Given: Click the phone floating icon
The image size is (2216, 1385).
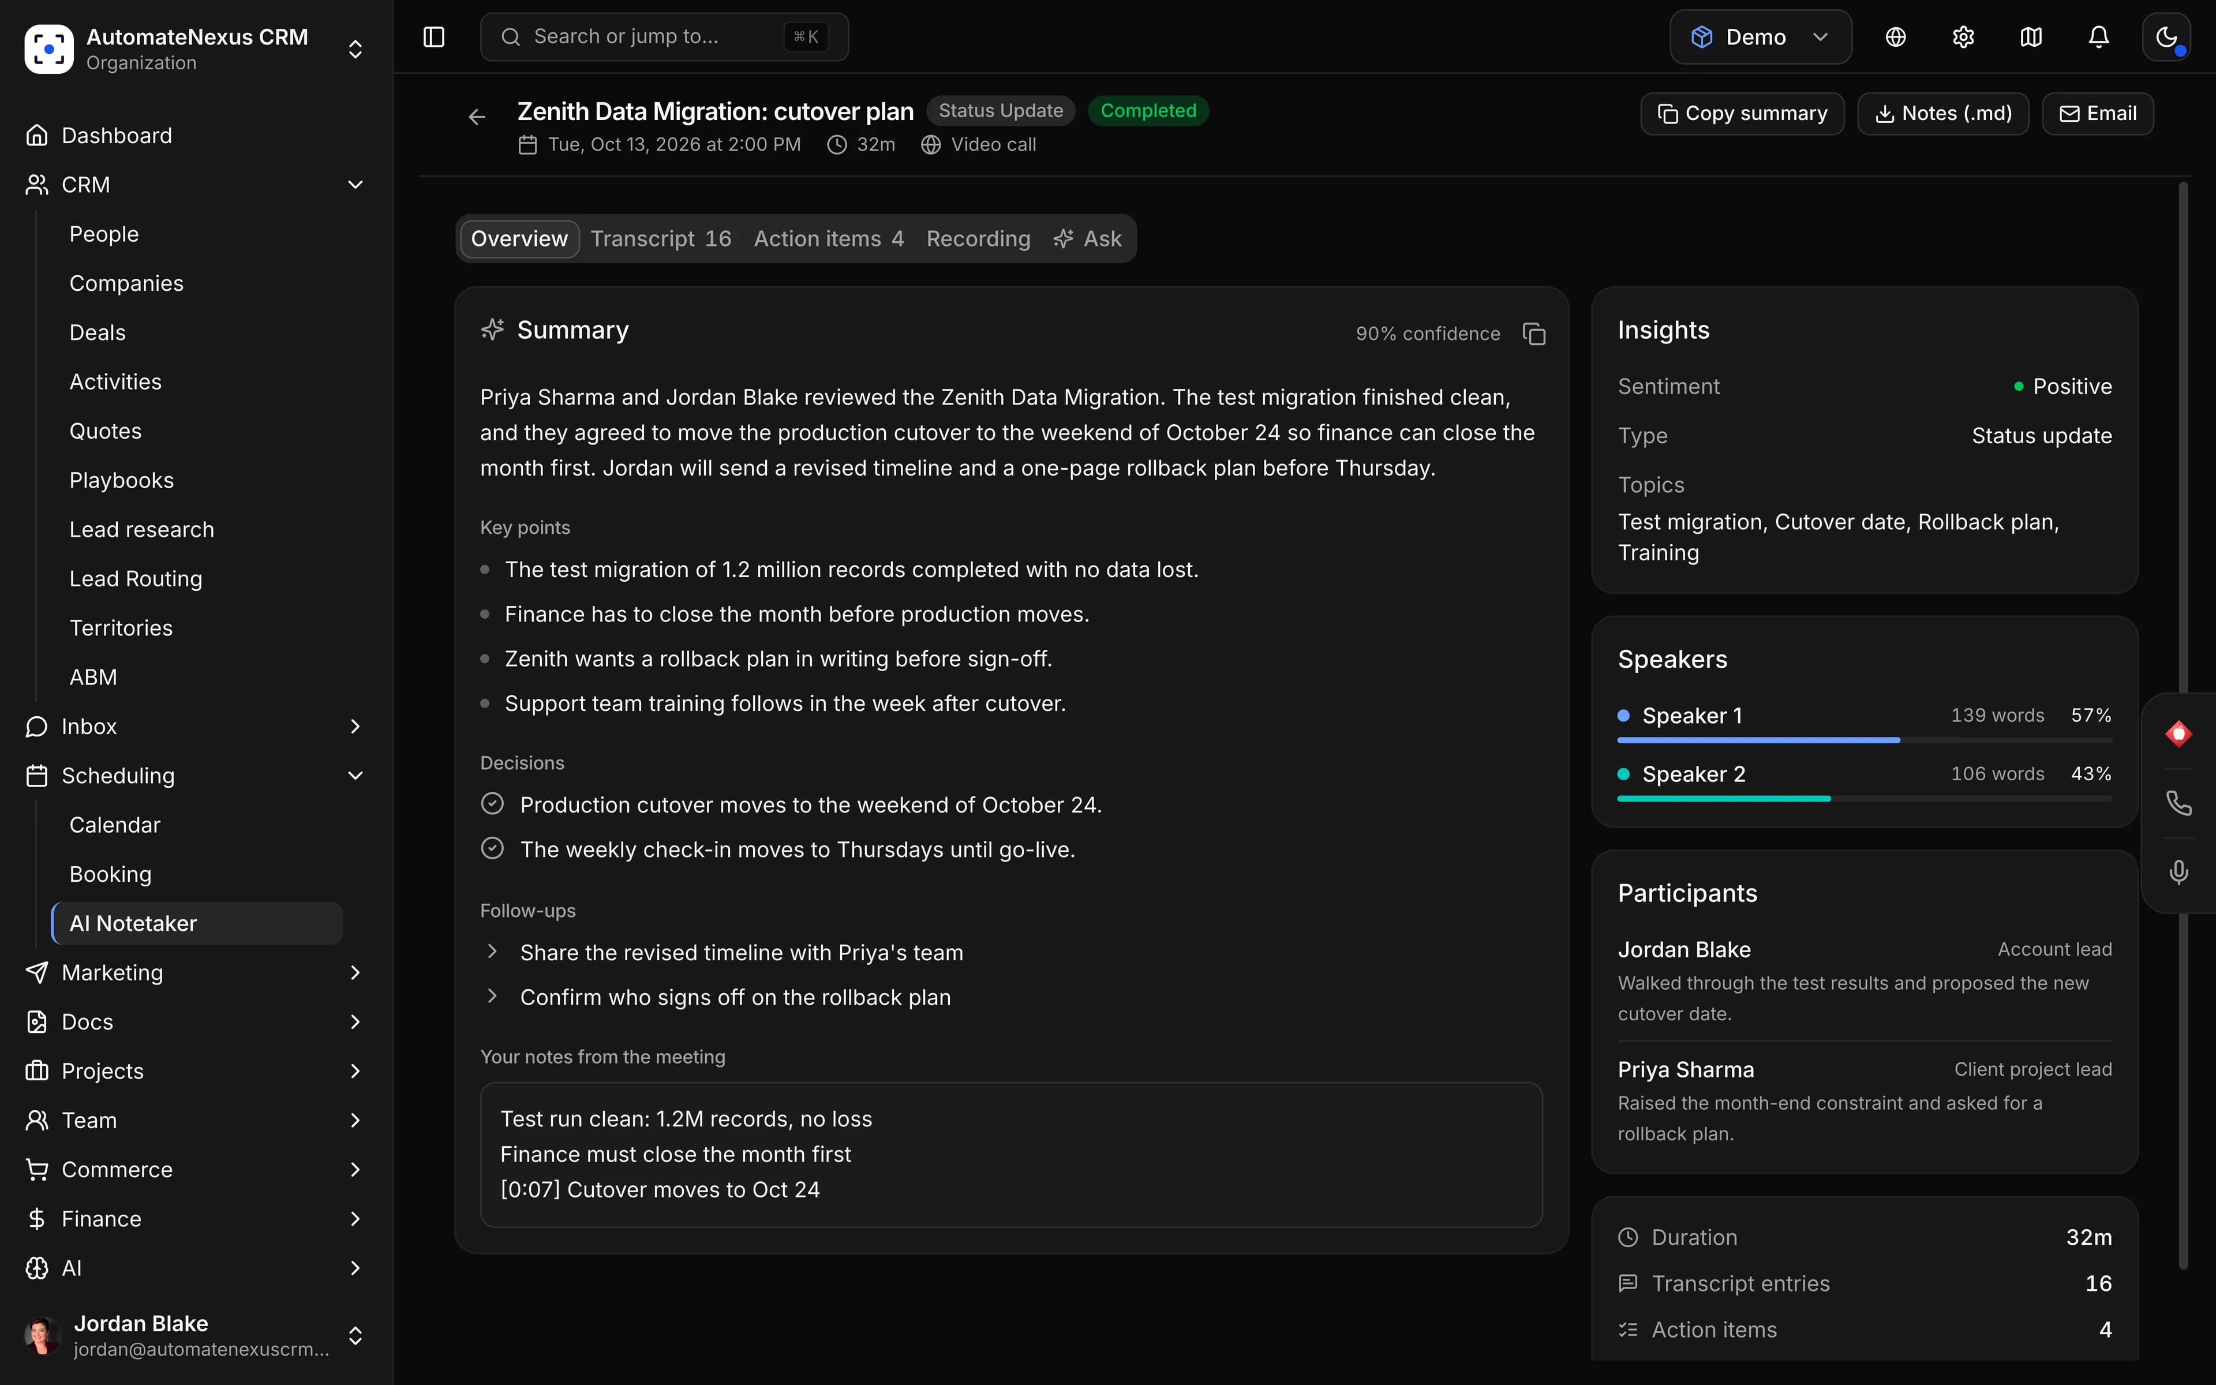Looking at the screenshot, I should [x=2178, y=803].
